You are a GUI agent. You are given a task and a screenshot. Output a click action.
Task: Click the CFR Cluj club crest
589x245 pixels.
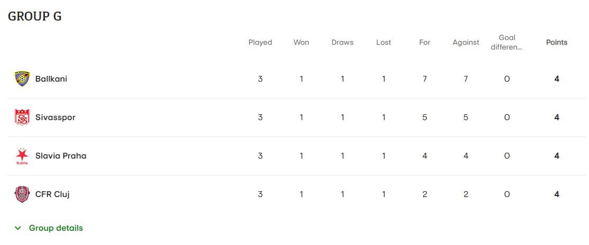tap(22, 194)
